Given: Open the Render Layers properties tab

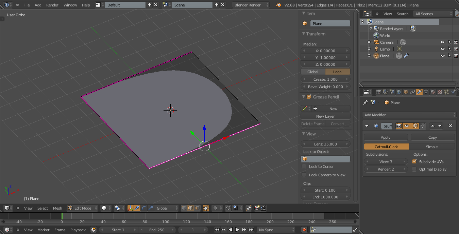Looking at the screenshot, I should (385, 92).
